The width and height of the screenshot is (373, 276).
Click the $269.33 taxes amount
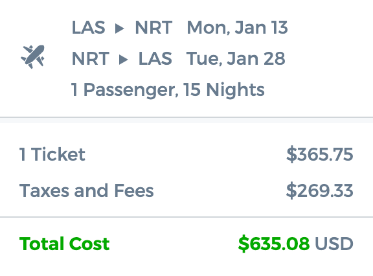tap(319, 190)
